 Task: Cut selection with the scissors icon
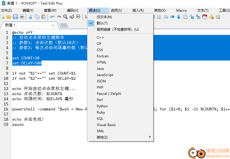(x=31, y=17)
